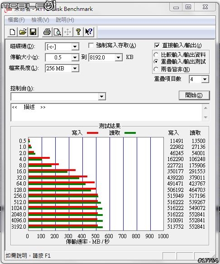Image resolution: width=220 pixels, height=264 pixels.
Task: Open the 磁碟機 drive dropdown
Action: [x=75, y=47]
